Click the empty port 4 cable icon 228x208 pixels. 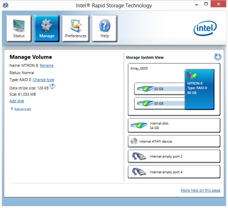click(139, 172)
